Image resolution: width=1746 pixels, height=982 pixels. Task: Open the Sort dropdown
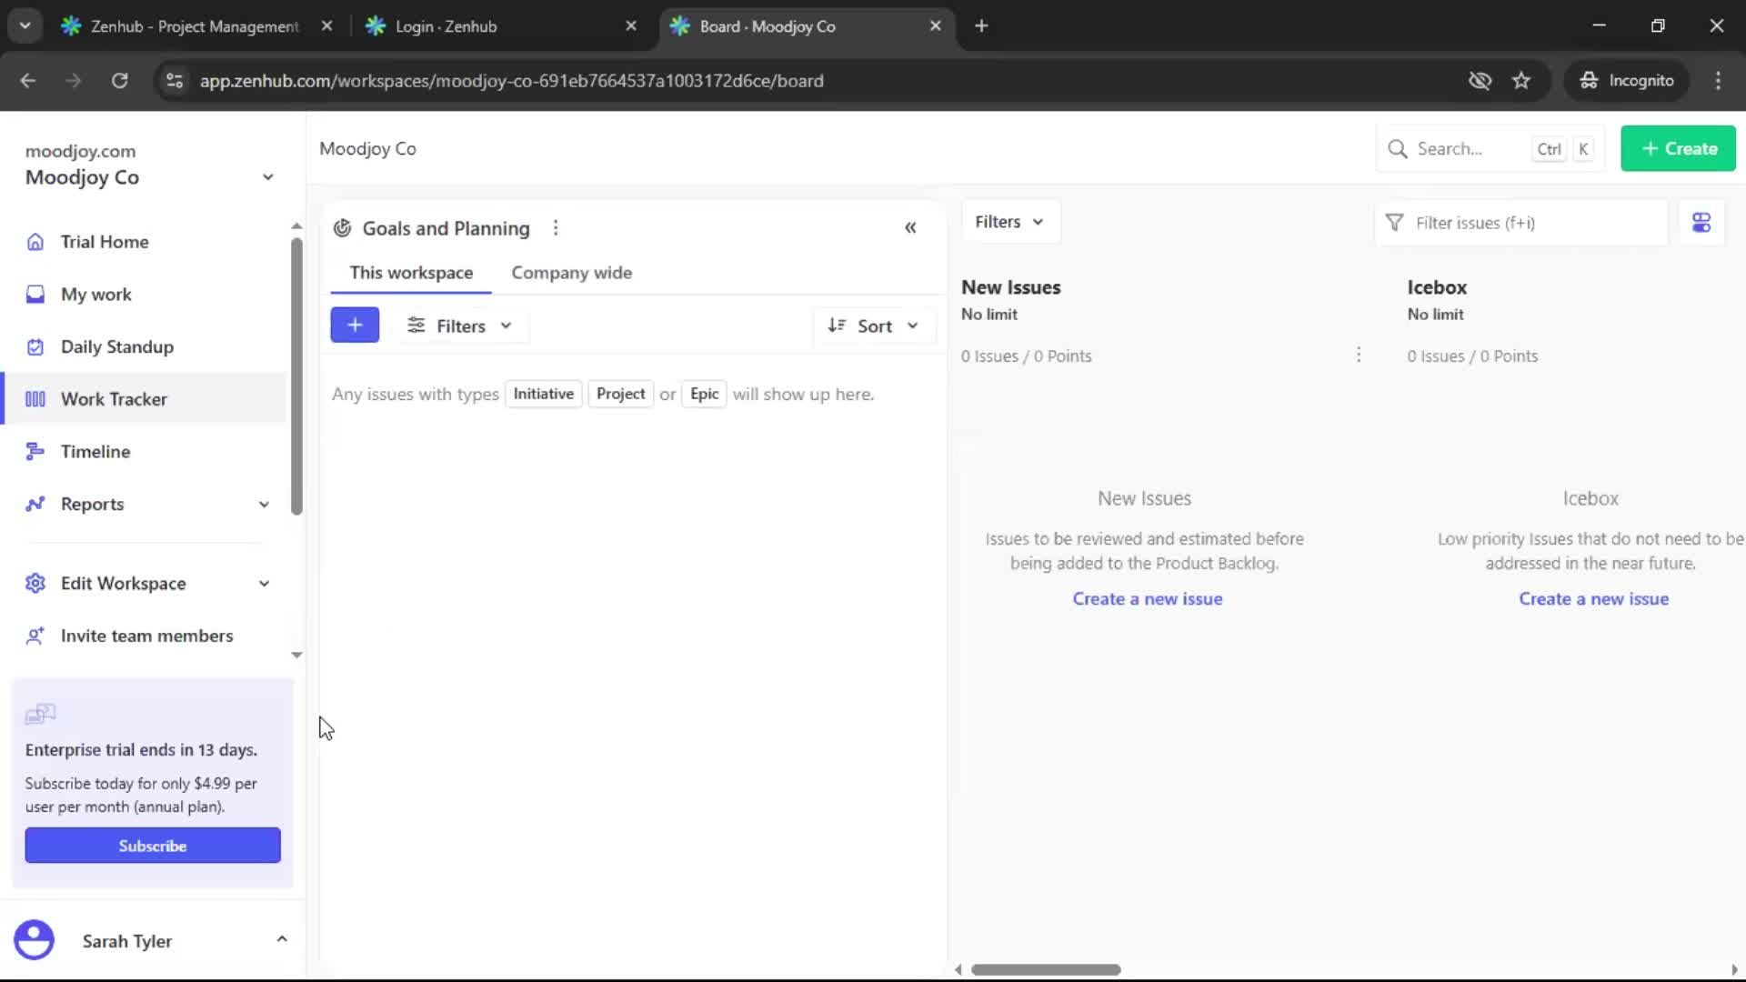tap(875, 326)
